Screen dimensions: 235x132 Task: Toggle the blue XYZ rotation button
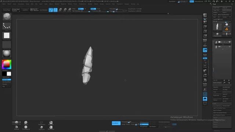click(205, 58)
